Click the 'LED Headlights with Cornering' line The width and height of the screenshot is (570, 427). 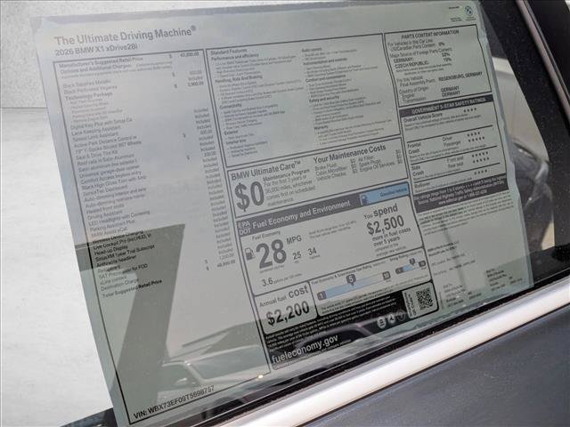118,218
